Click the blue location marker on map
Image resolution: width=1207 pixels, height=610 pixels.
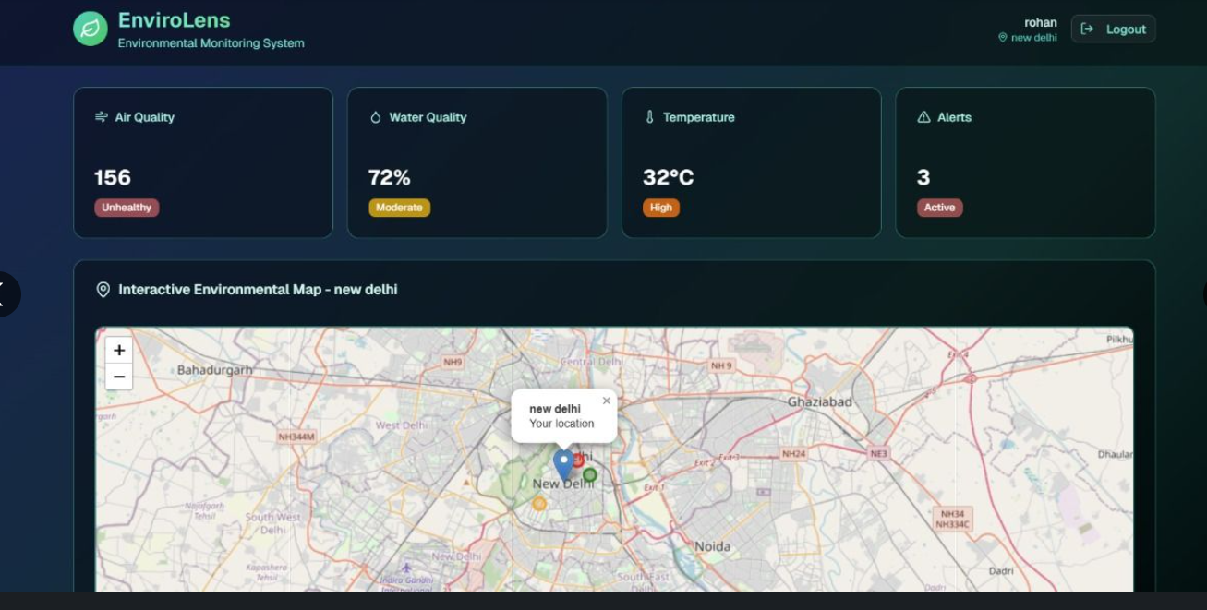point(562,464)
